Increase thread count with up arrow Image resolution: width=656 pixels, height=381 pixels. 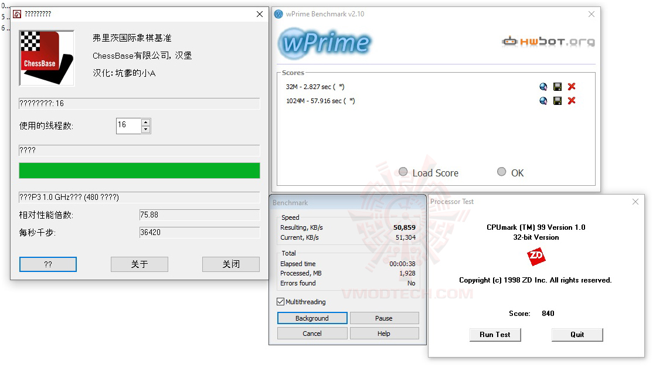pos(145,122)
